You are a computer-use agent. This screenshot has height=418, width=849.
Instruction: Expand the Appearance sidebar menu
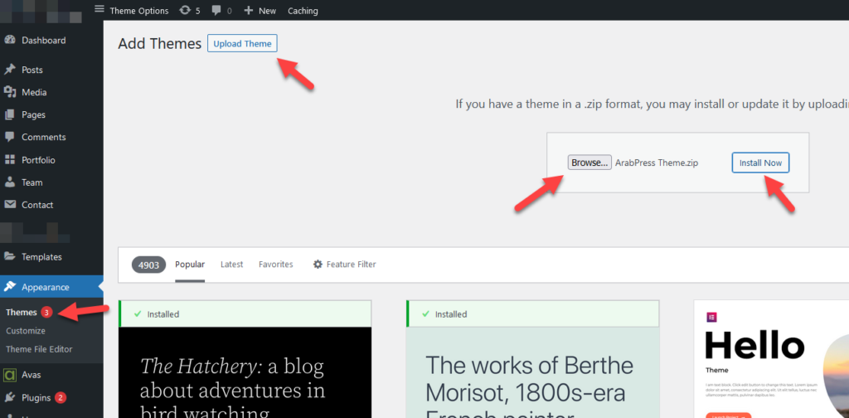coord(46,287)
